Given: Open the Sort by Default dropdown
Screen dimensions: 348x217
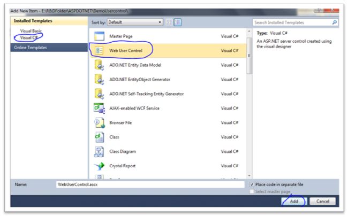Looking at the screenshot, I should (x=135, y=22).
